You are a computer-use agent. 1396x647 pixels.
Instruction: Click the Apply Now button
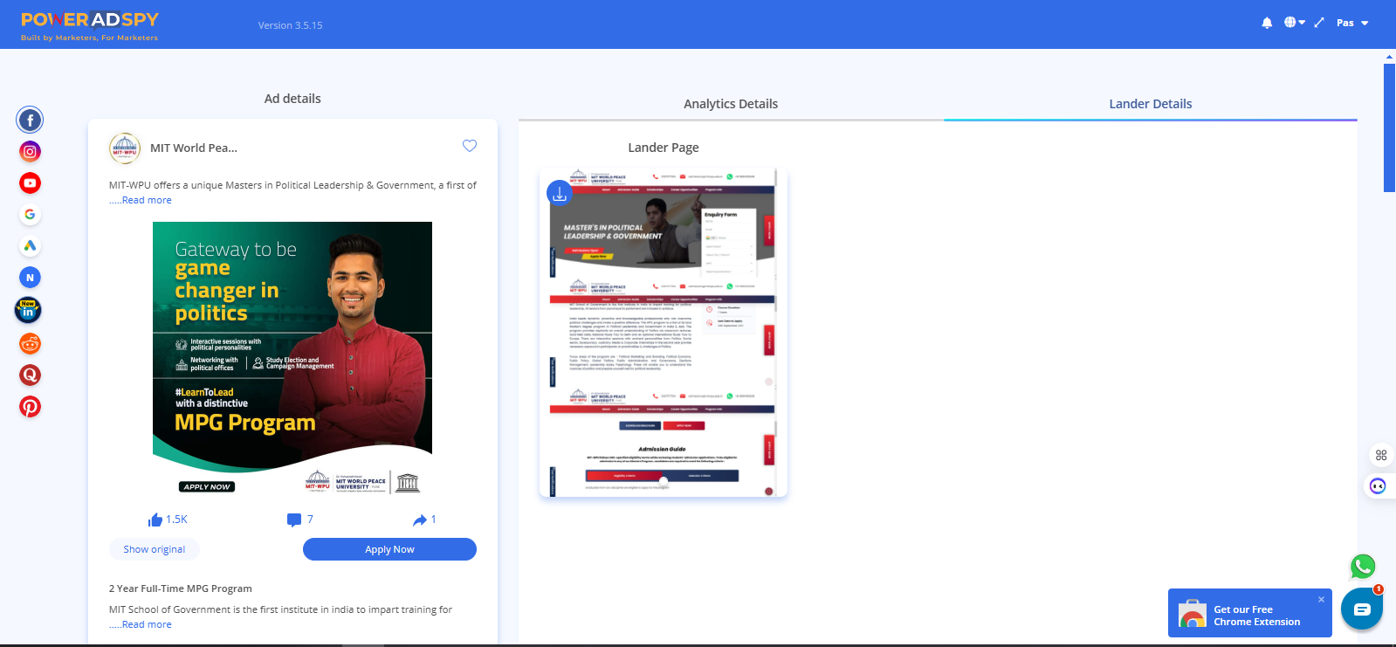(389, 549)
